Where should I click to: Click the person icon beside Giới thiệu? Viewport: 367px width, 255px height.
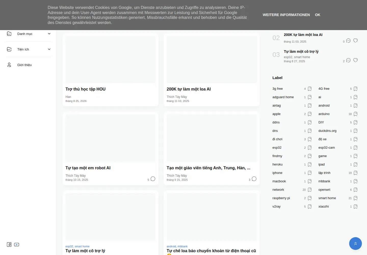[9, 65]
